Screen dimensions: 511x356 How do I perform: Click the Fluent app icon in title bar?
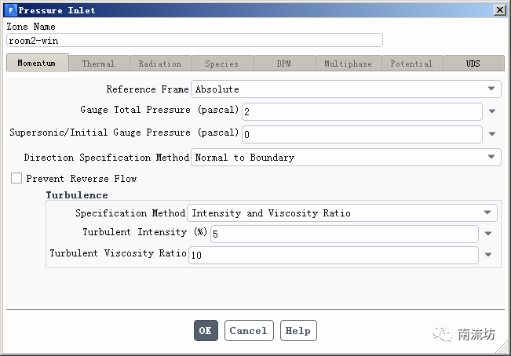(10, 10)
